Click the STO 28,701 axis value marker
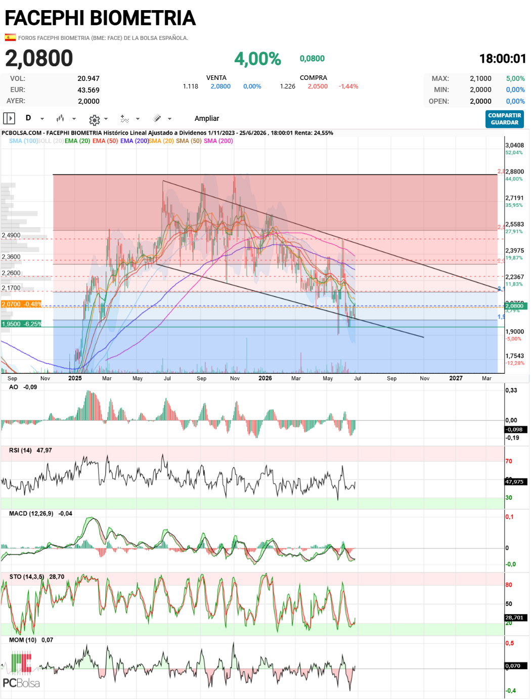This screenshot has width=531, height=699. click(x=516, y=618)
